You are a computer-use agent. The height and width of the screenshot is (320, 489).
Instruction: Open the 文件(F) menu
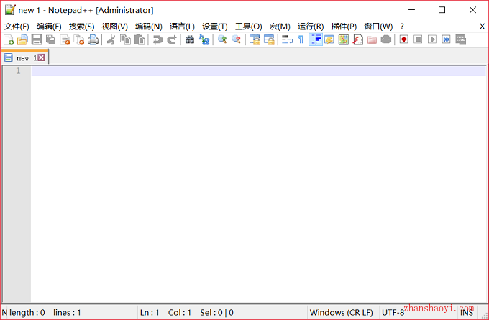click(x=17, y=27)
